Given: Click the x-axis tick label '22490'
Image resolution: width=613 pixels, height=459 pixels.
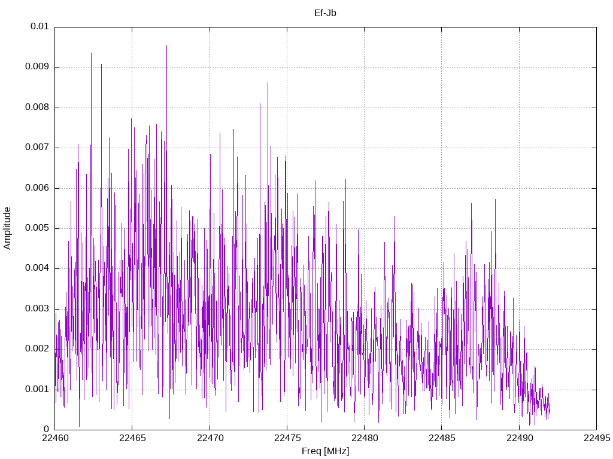Looking at the screenshot, I should 520,438.
